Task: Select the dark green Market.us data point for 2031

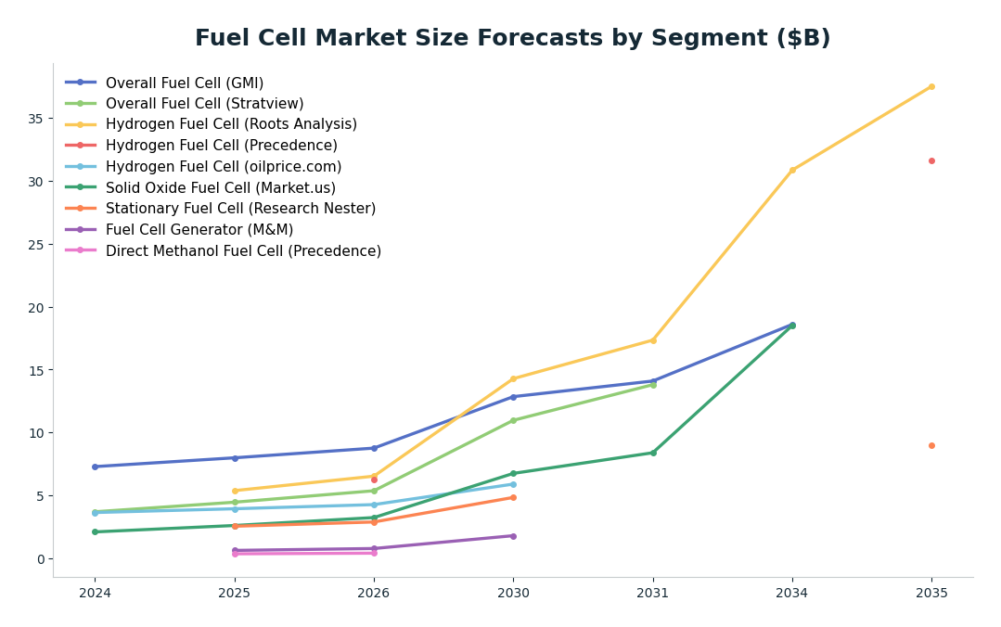Action: click(x=653, y=453)
